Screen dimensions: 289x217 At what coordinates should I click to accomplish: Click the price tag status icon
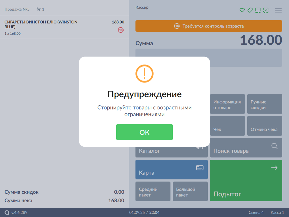(250, 10)
